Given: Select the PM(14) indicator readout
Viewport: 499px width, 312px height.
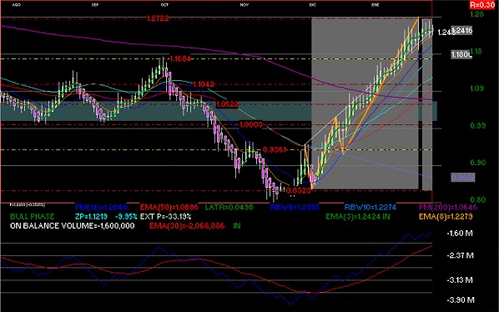Looking at the screenshot, I should (101, 208).
